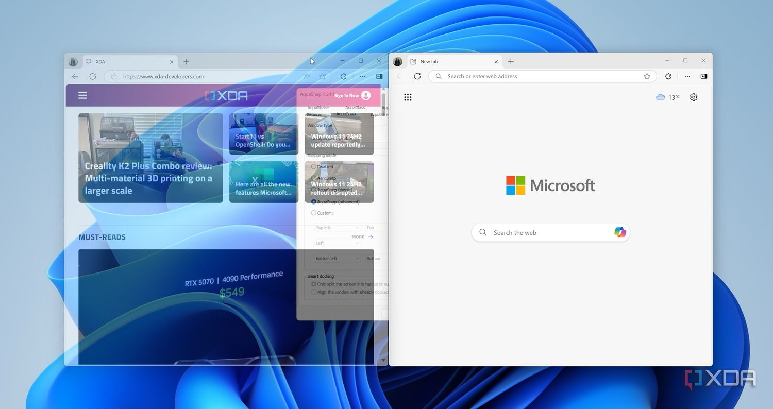
Task: Open the RTX 5070 must-read image
Action: click(x=226, y=307)
